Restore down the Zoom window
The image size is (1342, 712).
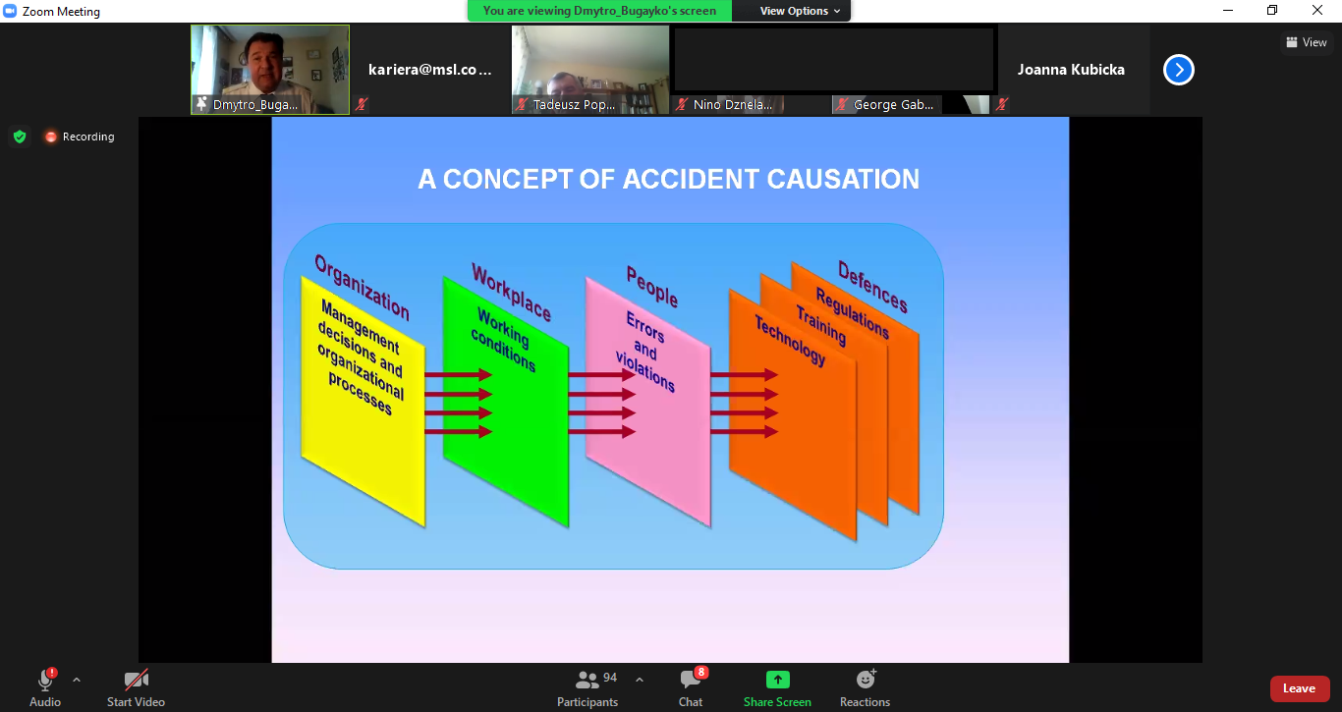coord(1272,11)
